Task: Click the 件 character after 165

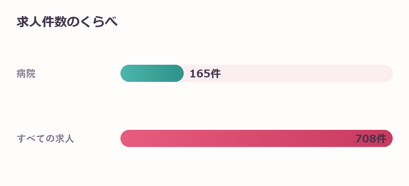Action: [x=216, y=74]
